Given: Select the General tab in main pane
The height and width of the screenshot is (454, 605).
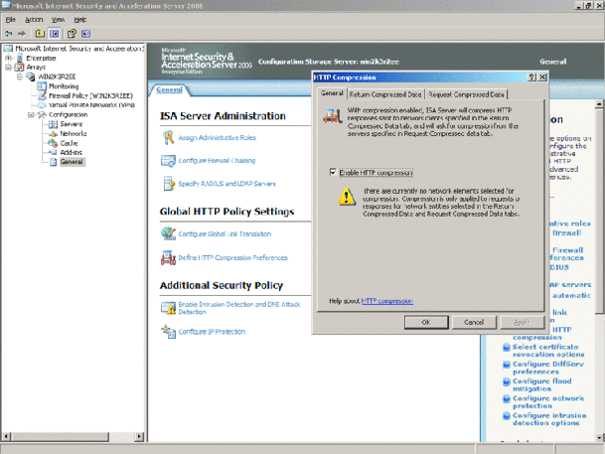Looking at the screenshot, I should point(169,89).
